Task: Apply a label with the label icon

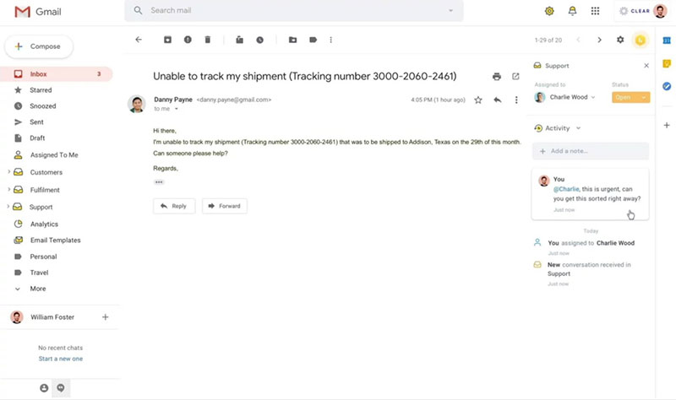Action: click(313, 40)
